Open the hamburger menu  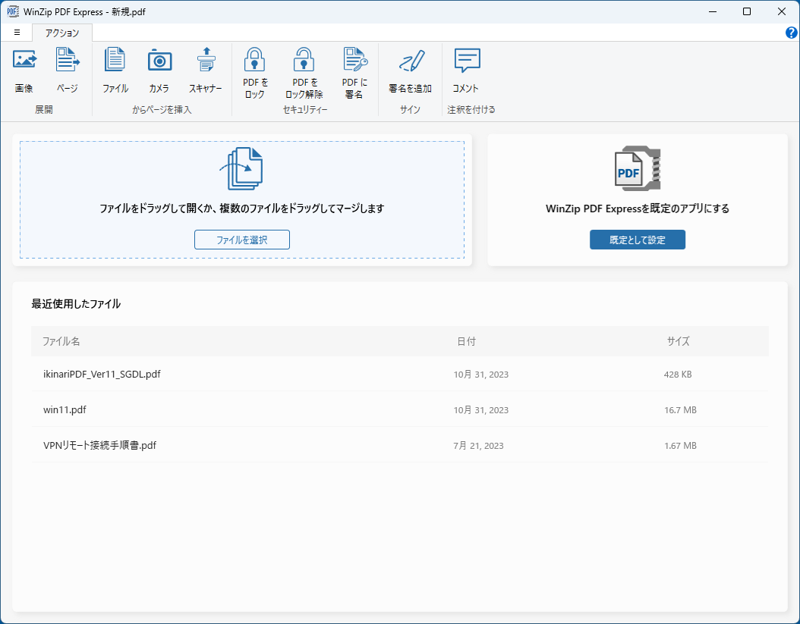tap(17, 33)
